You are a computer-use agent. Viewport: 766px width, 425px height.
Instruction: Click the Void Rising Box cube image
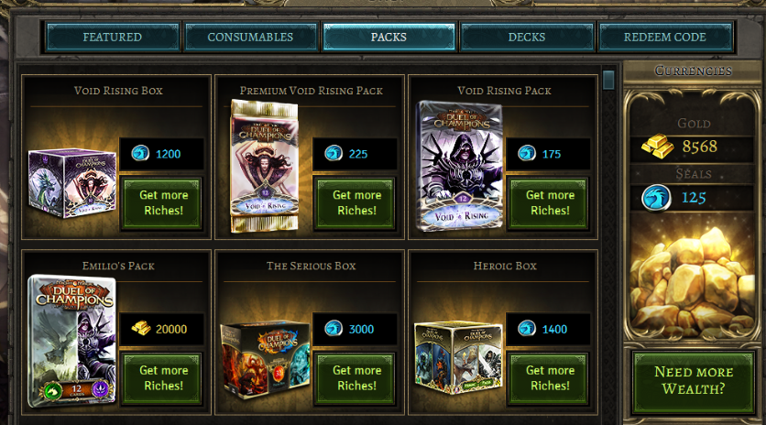(72, 183)
